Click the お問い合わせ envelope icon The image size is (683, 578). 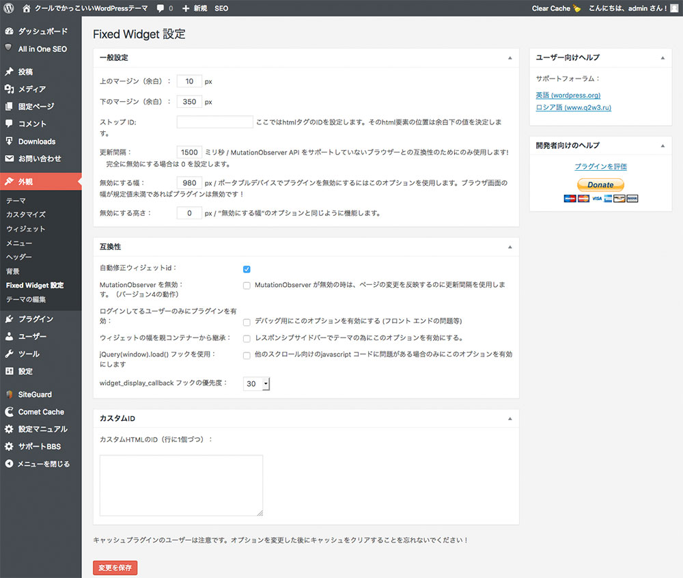point(9,159)
